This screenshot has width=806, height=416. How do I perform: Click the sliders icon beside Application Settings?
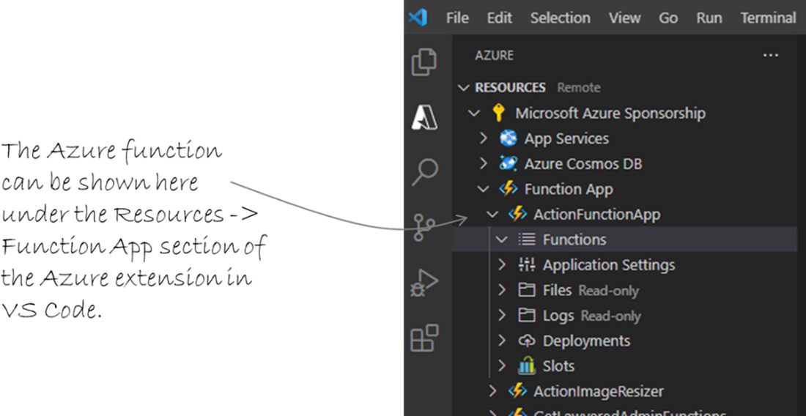(x=527, y=265)
